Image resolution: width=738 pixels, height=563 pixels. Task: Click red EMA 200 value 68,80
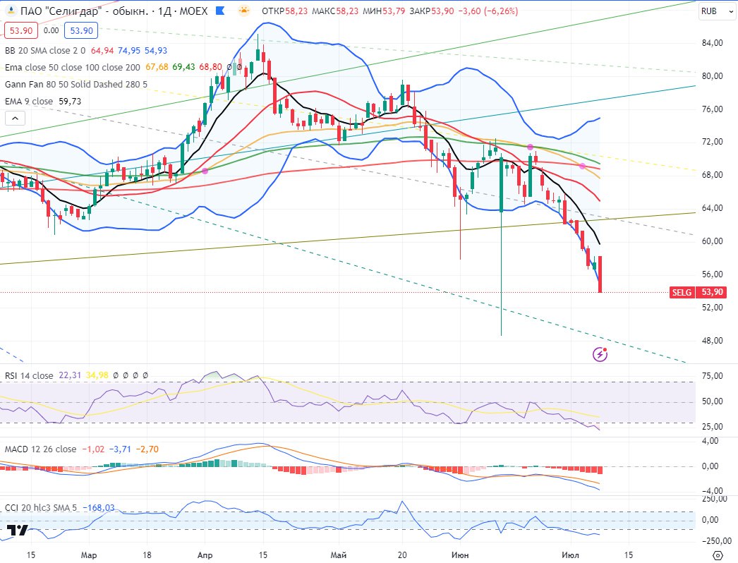click(210, 67)
